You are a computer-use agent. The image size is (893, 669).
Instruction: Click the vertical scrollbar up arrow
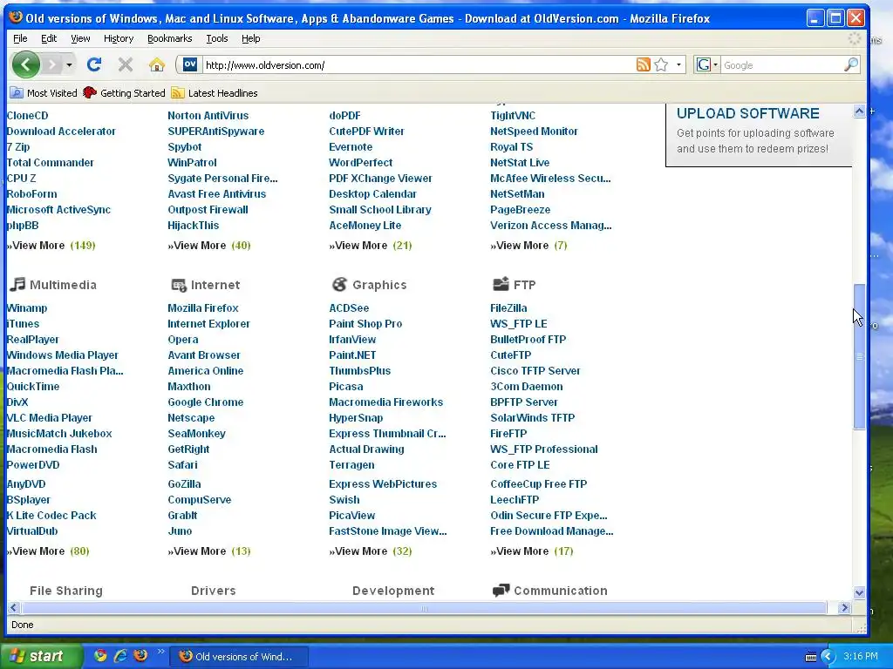pos(859,111)
